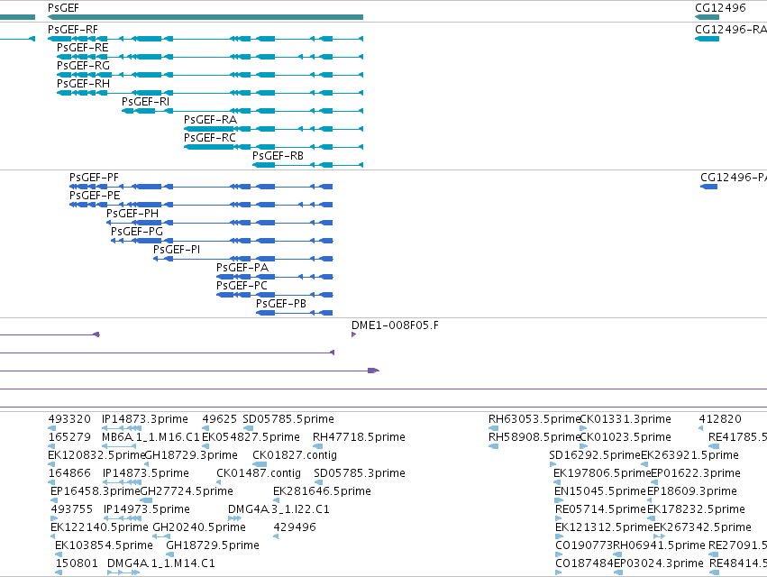Click the PsGEF-PA protein label
The height and width of the screenshot is (577, 767).
(x=242, y=268)
